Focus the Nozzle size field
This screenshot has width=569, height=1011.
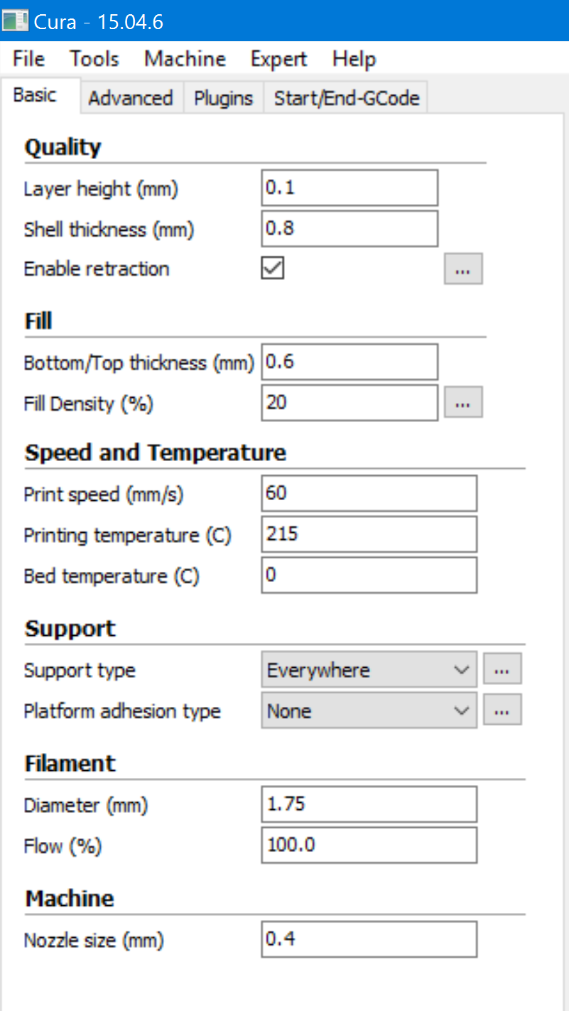[x=369, y=940]
